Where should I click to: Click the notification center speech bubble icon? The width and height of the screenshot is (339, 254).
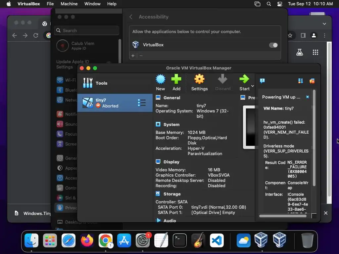pyautogui.click(x=262, y=81)
